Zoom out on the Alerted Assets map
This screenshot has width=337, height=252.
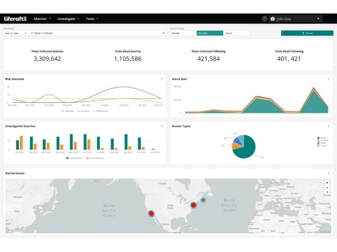tap(327, 187)
